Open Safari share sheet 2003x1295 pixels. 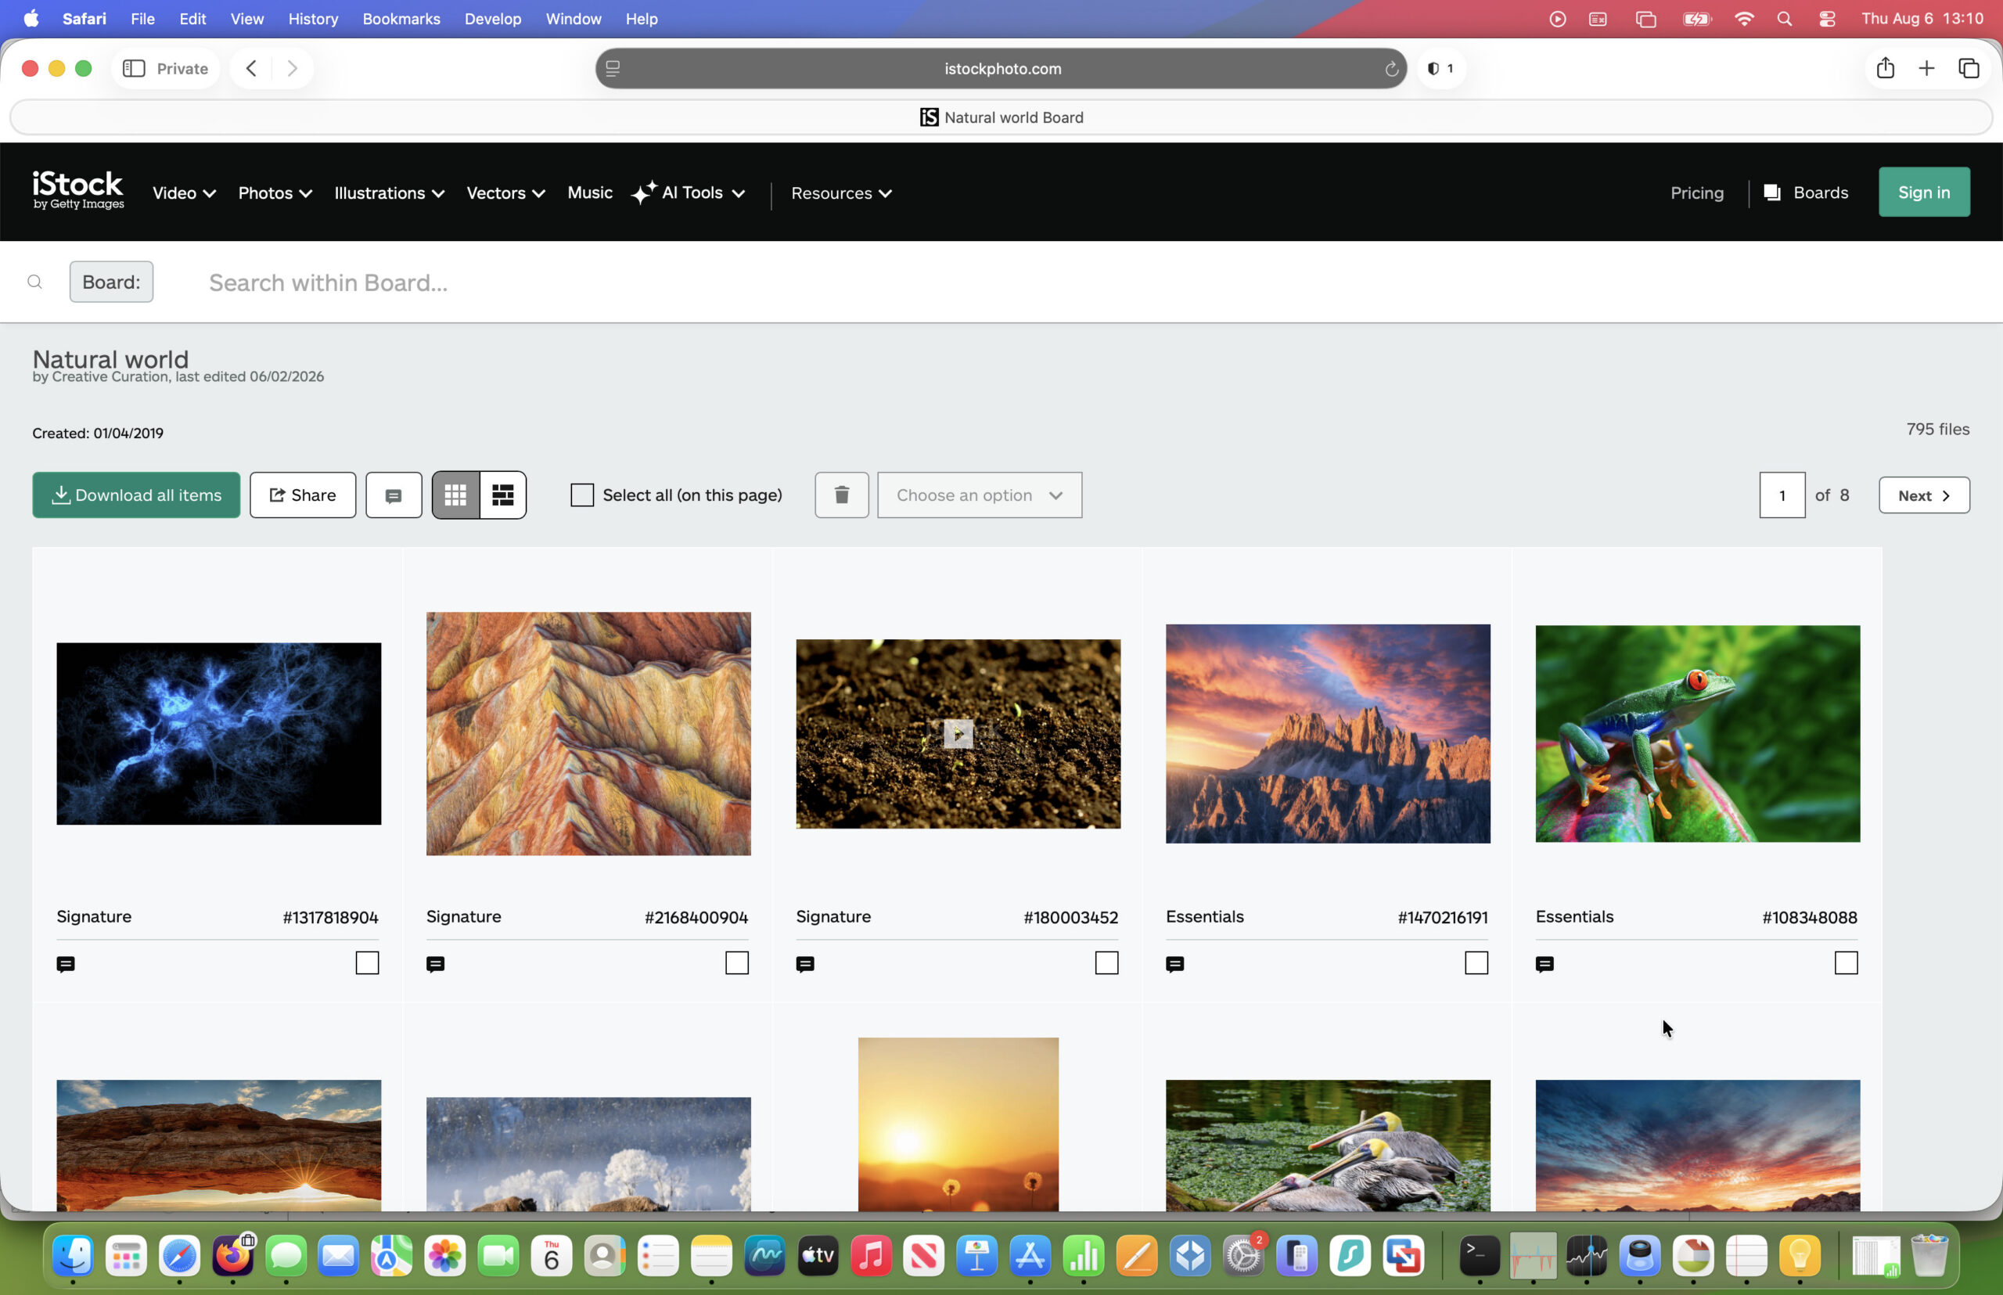(1886, 68)
